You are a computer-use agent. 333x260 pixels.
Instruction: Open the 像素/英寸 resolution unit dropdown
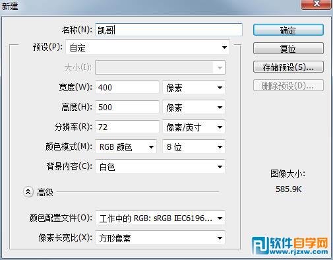point(194,127)
